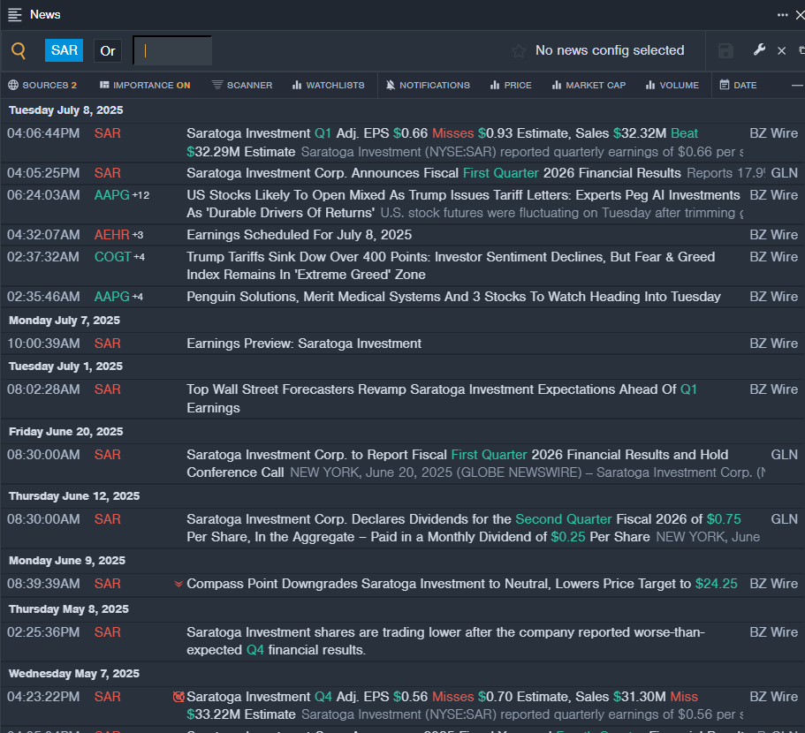Remove the SAR ticker filter chip
This screenshot has width=805, height=733.
coord(65,50)
